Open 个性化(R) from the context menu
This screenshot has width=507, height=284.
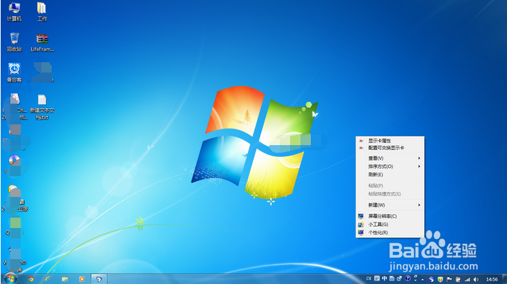(x=390, y=233)
